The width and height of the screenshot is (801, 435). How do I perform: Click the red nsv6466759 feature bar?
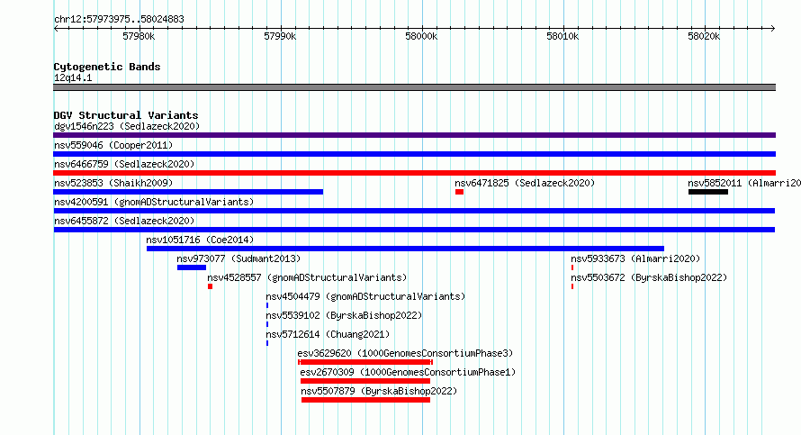pyautogui.click(x=414, y=173)
